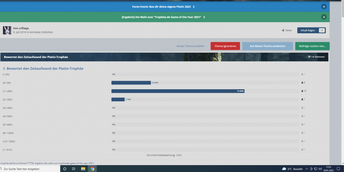This screenshot has width=344, height=172.
Task: Go to the Amnesia Collection forum
Action: [42, 32]
